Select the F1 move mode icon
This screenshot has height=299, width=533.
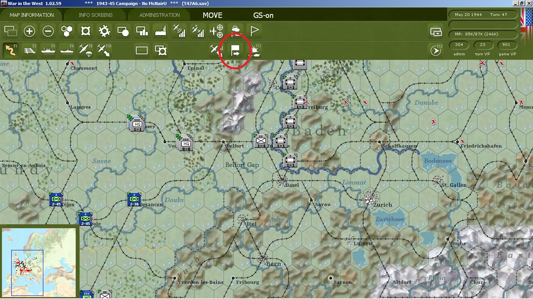(11, 50)
